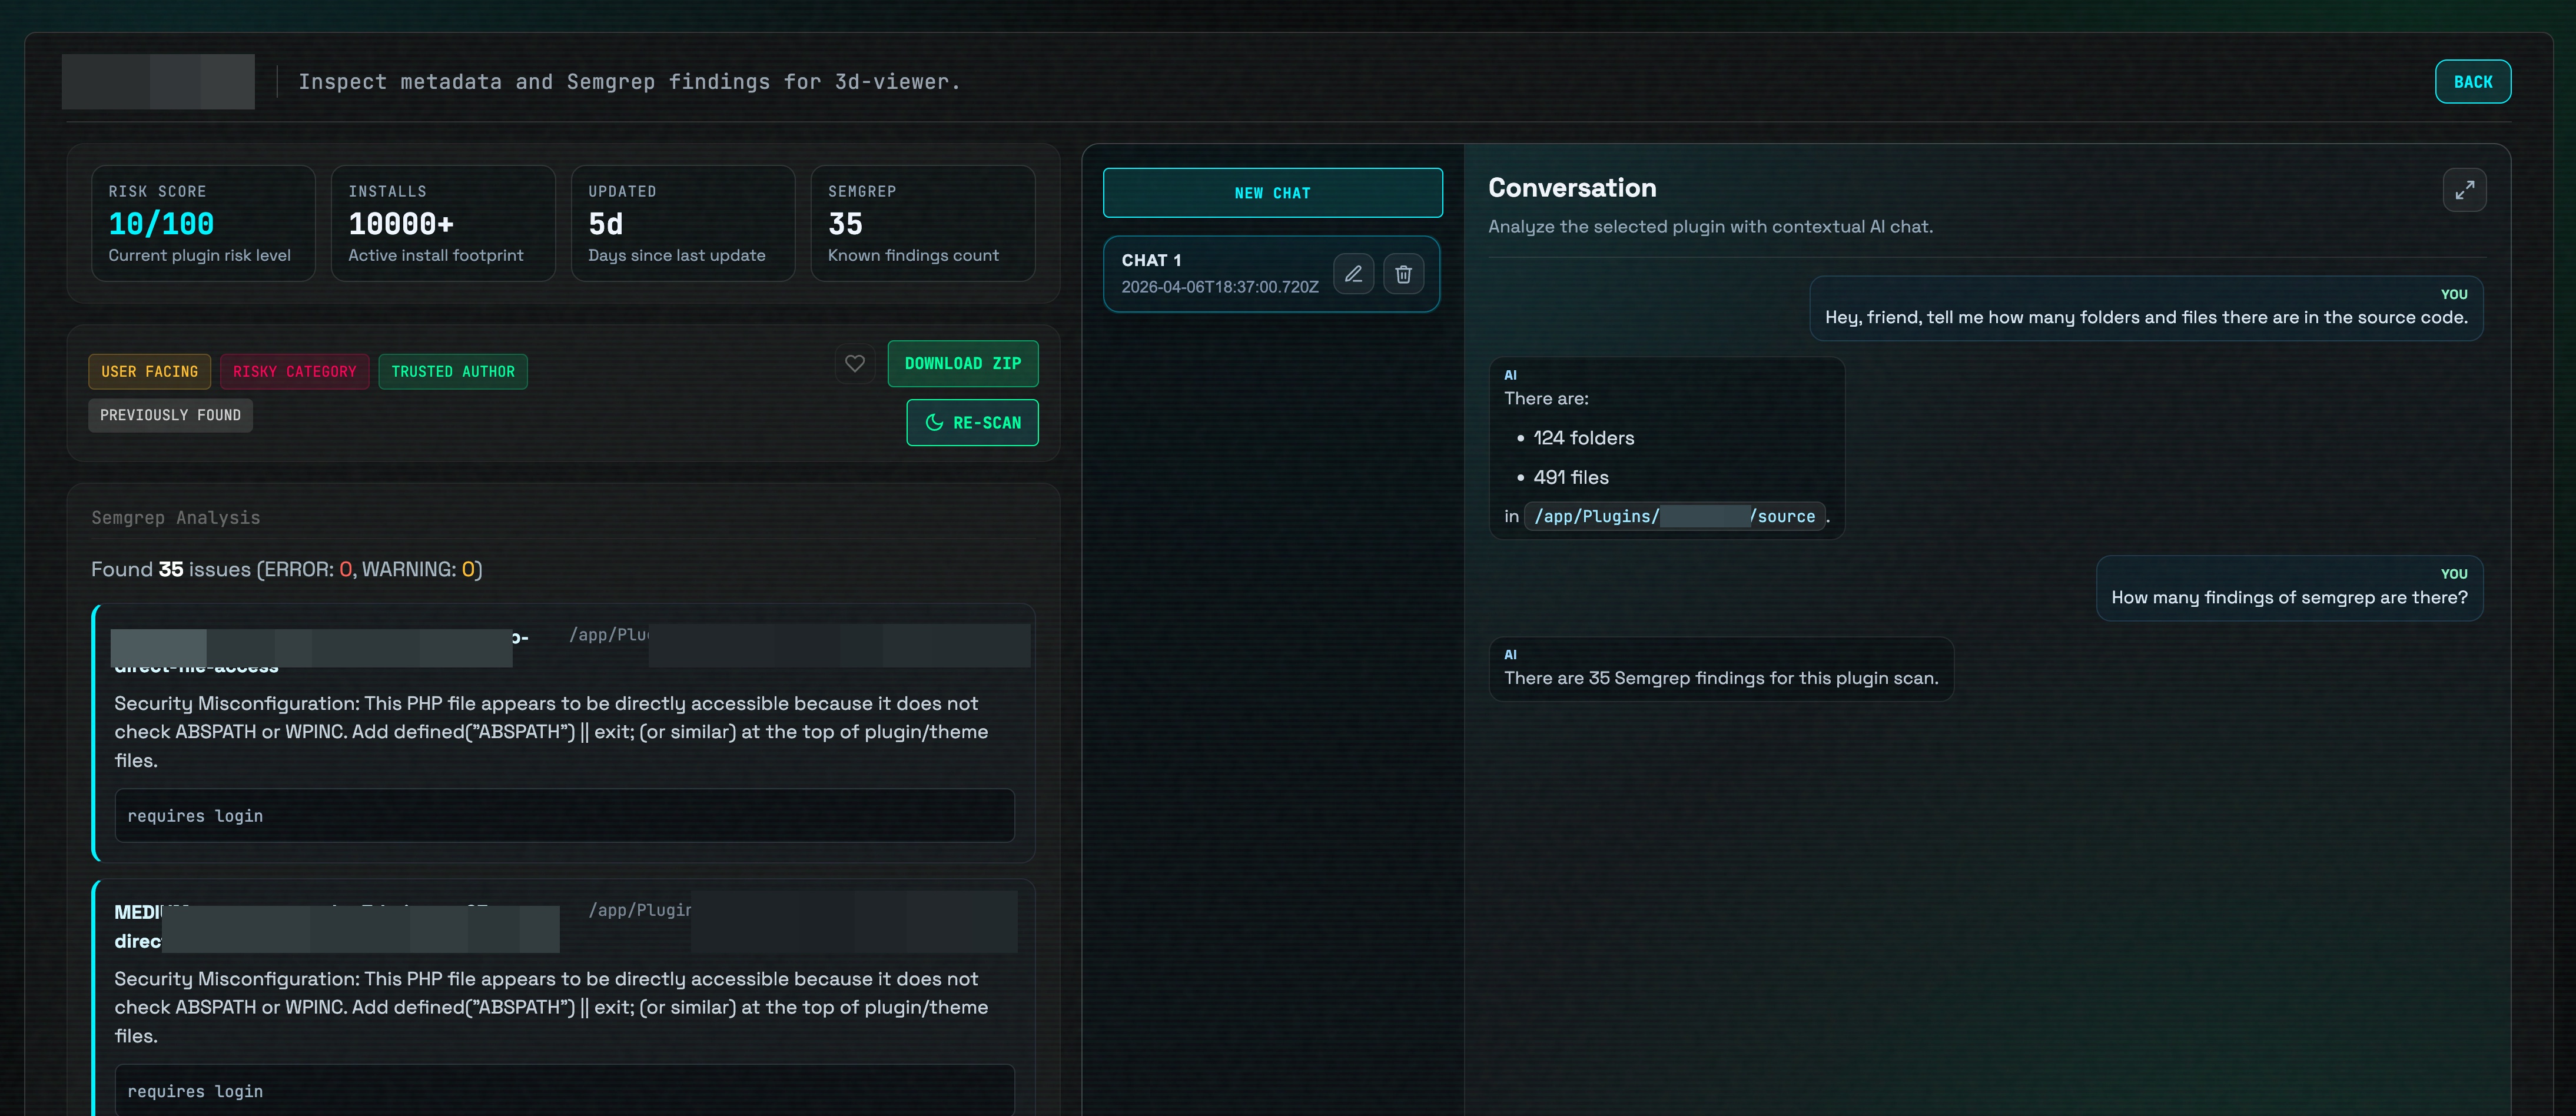Click BACK in the top-right corner
Image resolution: width=2576 pixels, height=1116 pixels.
(2473, 81)
